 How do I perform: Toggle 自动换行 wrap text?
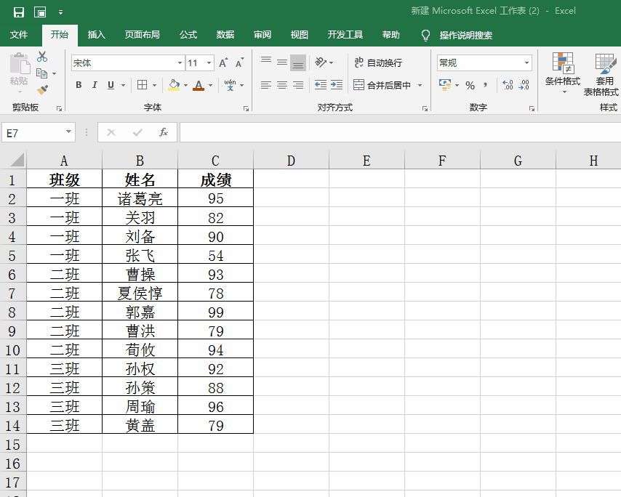point(377,63)
